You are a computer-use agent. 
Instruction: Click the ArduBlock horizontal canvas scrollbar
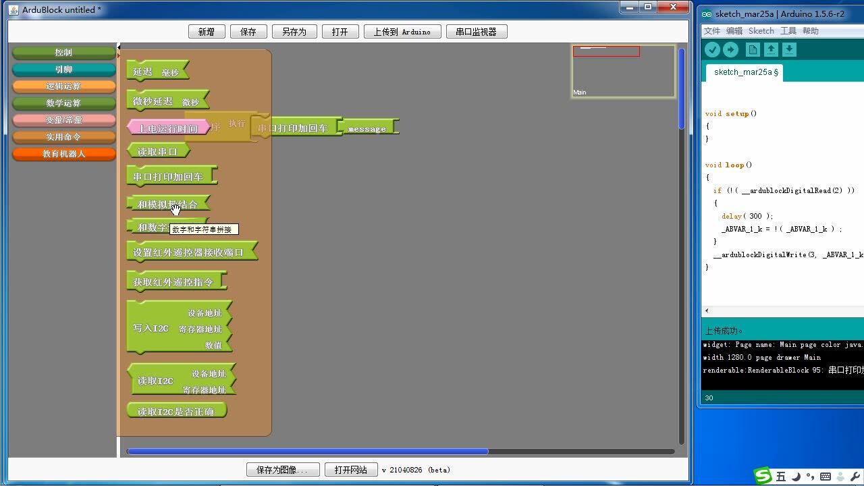tap(307, 452)
